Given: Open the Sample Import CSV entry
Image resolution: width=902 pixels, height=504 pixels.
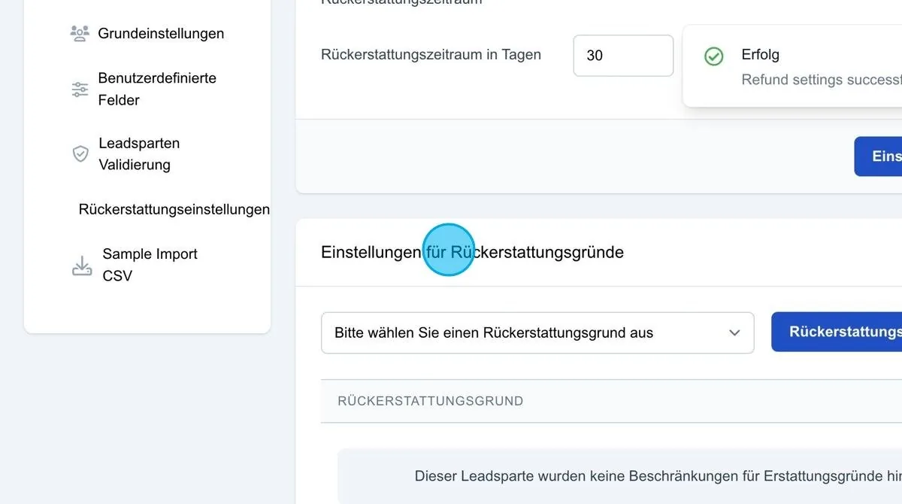Looking at the screenshot, I should 150,265.
